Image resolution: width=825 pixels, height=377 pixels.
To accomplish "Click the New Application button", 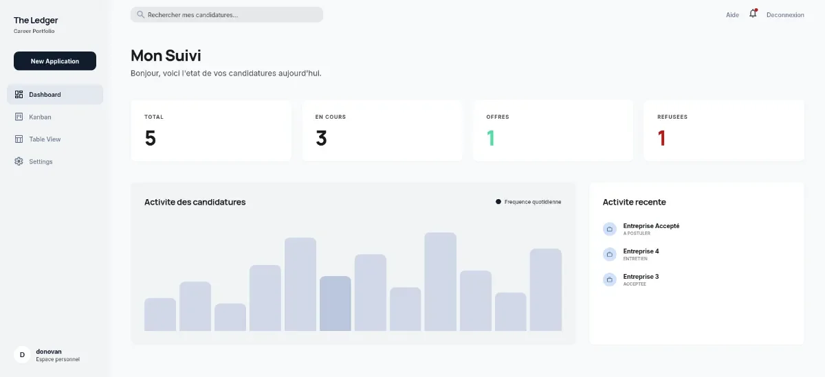I will coord(55,61).
